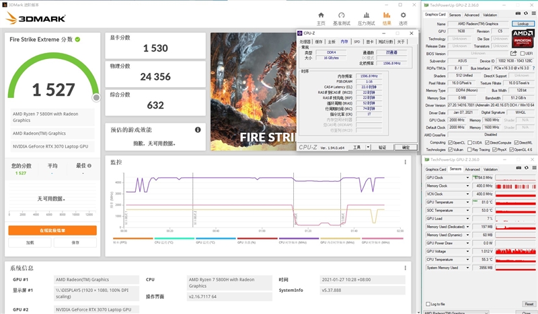This screenshot has height=314, width=538.
Task: Enable the Log to file checkbox
Action: click(428, 304)
